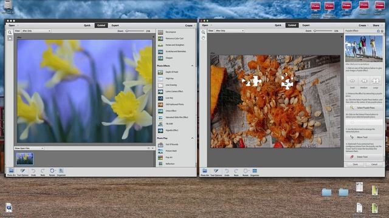Collapse the Photo Effects section
The width and height of the screenshot is (389, 218).
pos(192,66)
